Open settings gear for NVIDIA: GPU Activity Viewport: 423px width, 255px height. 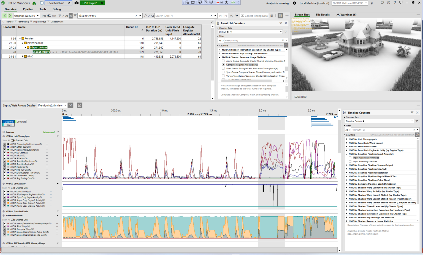pyautogui.click(x=4, y=184)
